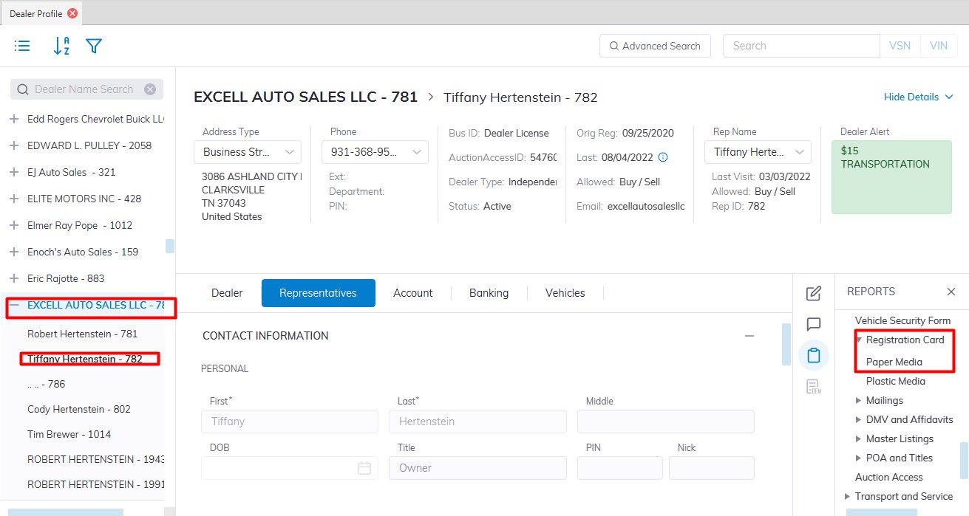Click the info icon beside Last date

pos(663,157)
